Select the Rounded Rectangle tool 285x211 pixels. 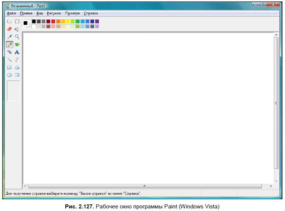click(17, 75)
